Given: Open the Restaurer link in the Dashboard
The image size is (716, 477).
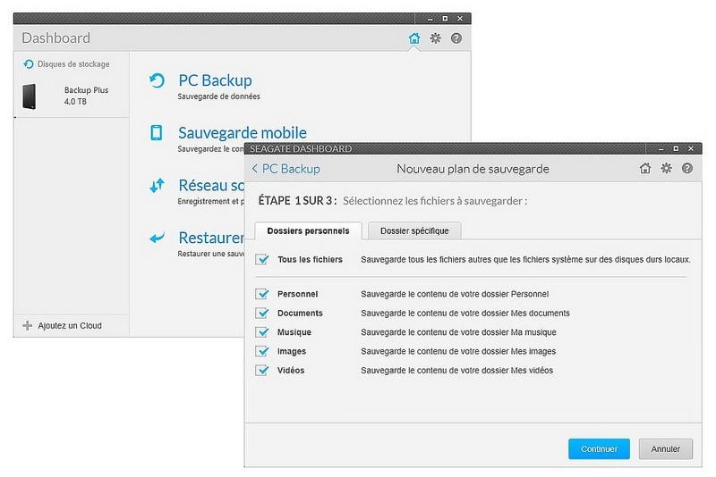Looking at the screenshot, I should [211, 238].
